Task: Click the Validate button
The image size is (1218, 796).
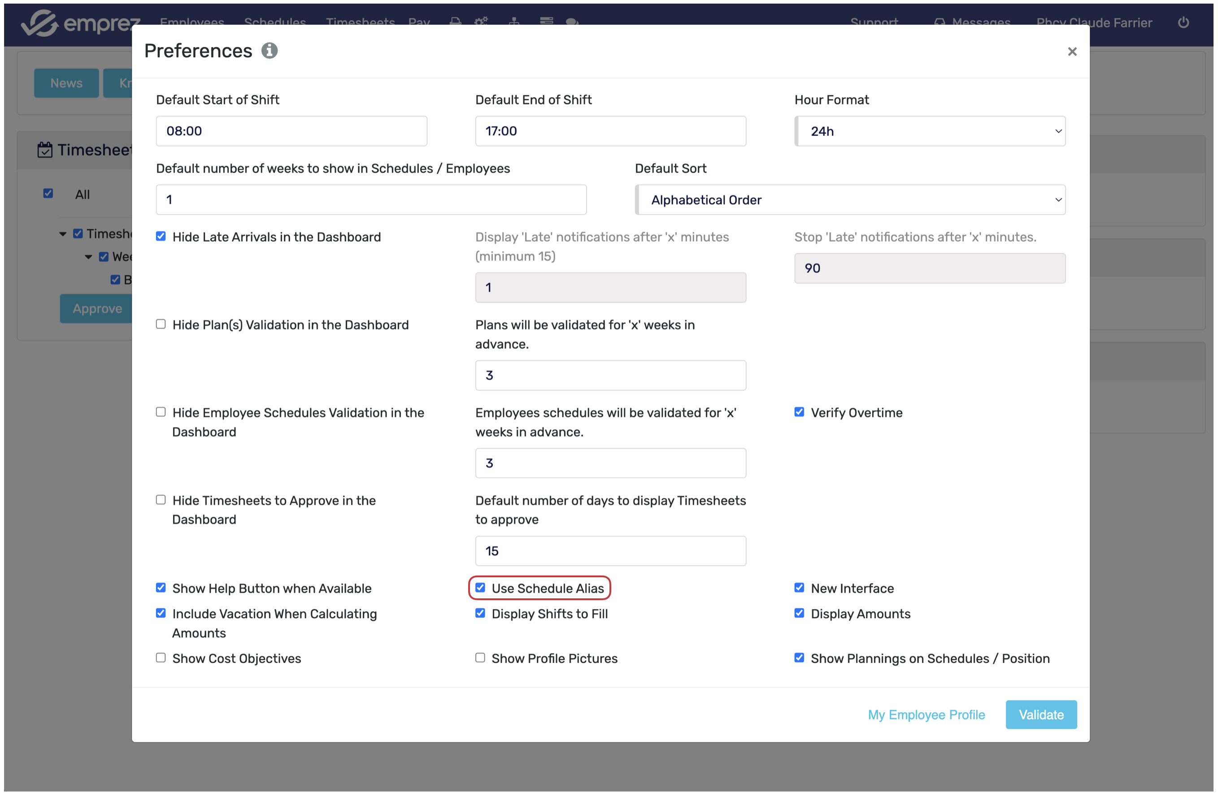Action: (x=1040, y=714)
